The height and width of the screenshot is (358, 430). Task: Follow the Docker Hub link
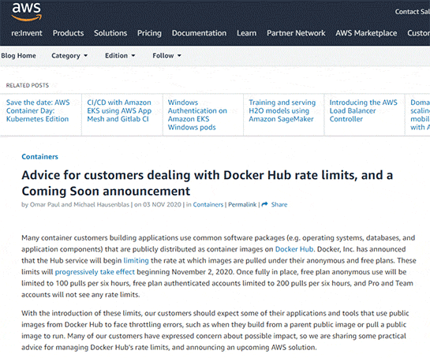[294, 249]
